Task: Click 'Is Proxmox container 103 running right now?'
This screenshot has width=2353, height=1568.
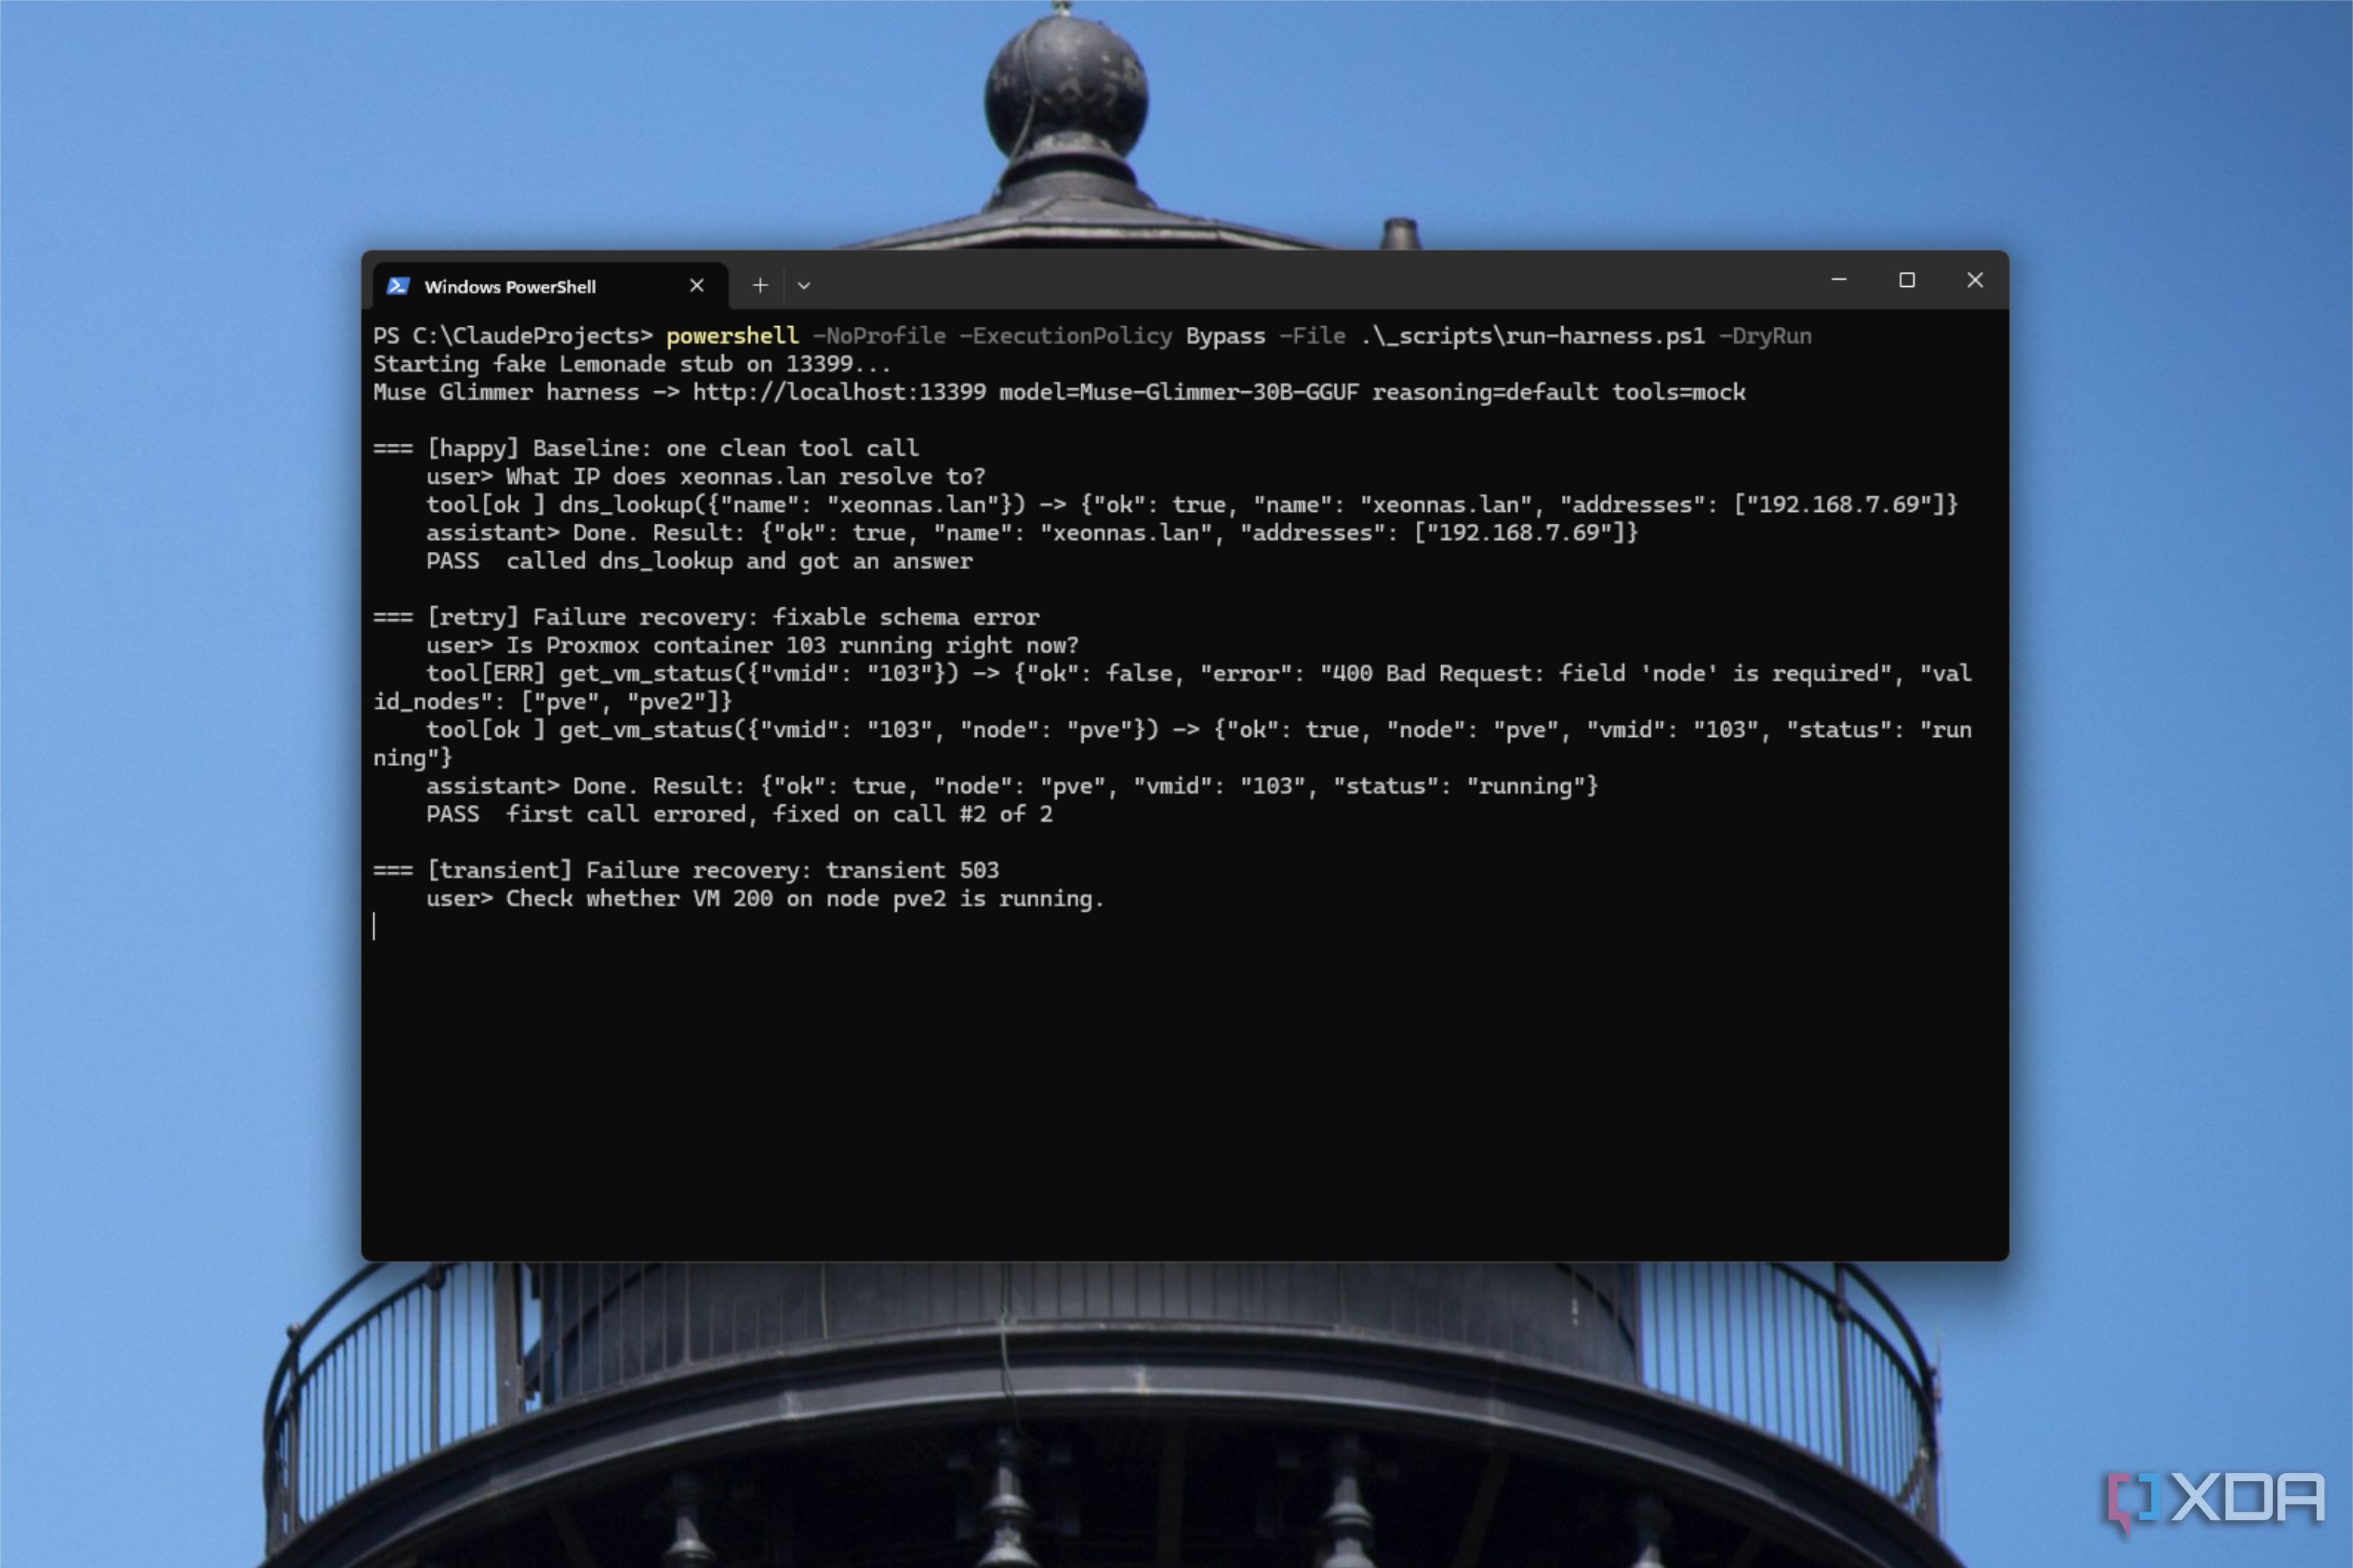Action: (x=793, y=645)
